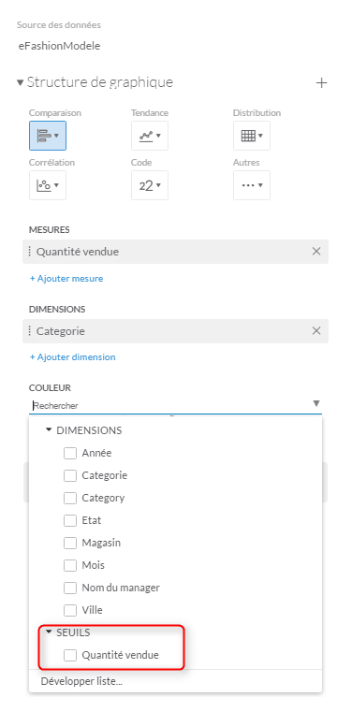Open the Comparaison bar chart type picker
This screenshot has width=337, height=712.
(48, 136)
